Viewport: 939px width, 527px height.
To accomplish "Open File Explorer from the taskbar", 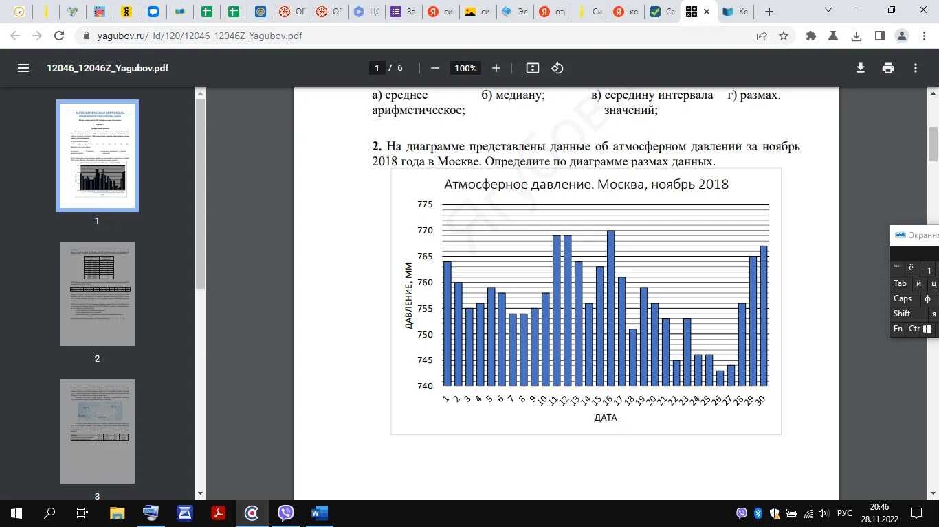I will [x=117, y=513].
